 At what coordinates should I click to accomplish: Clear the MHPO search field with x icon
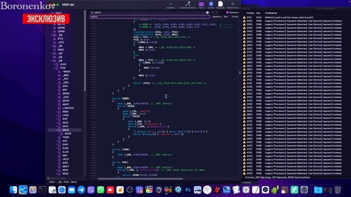[207, 13]
